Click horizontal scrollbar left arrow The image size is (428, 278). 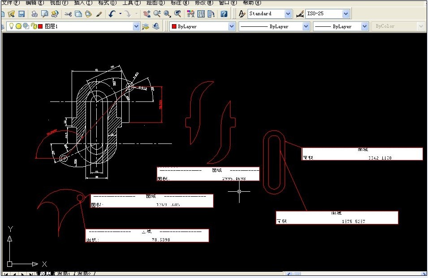pos(289,274)
